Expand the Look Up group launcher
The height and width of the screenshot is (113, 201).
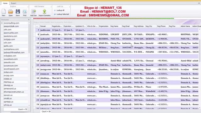[x=70, y=7]
